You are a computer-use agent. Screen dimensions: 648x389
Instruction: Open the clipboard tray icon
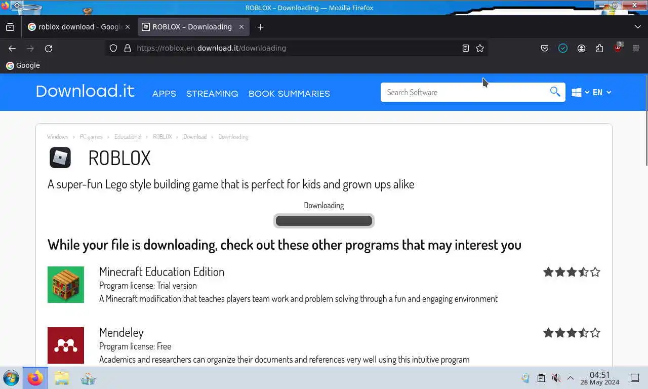tap(541, 378)
